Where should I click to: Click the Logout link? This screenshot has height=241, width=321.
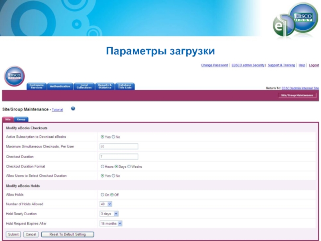pos(314,65)
